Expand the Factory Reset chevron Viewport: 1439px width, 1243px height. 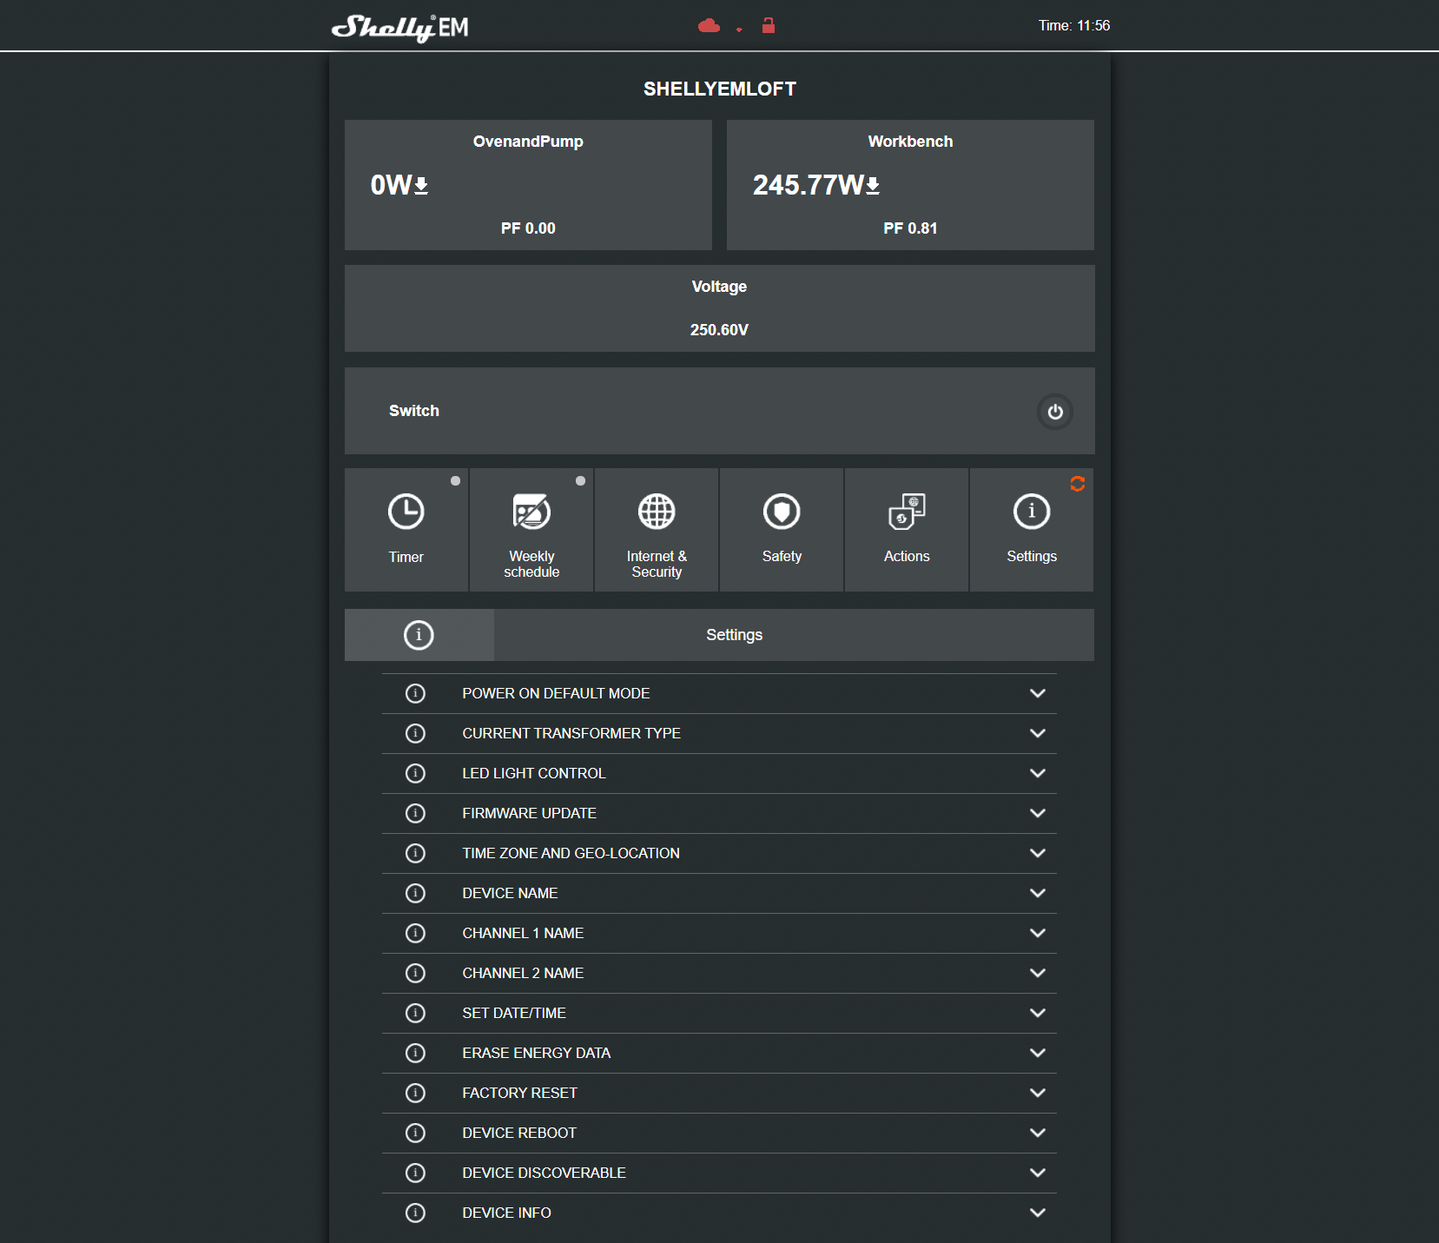click(x=1037, y=1093)
